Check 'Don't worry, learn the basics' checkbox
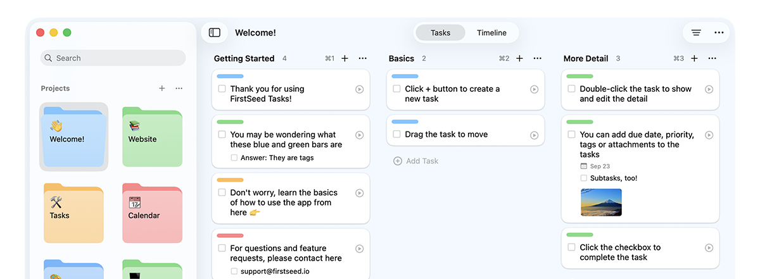This screenshot has height=279, width=760. 222,193
